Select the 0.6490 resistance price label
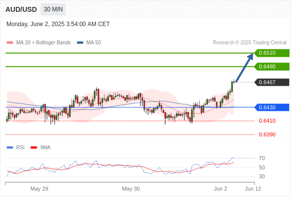291x197 pixels. point(272,66)
